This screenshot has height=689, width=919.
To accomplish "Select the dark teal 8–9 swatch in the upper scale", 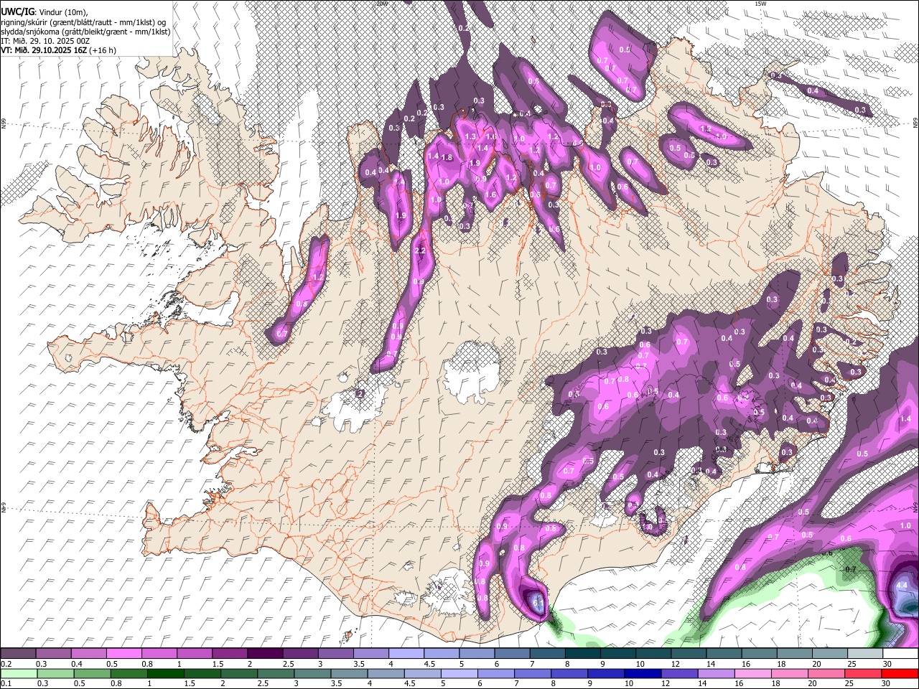I will pos(583,654).
